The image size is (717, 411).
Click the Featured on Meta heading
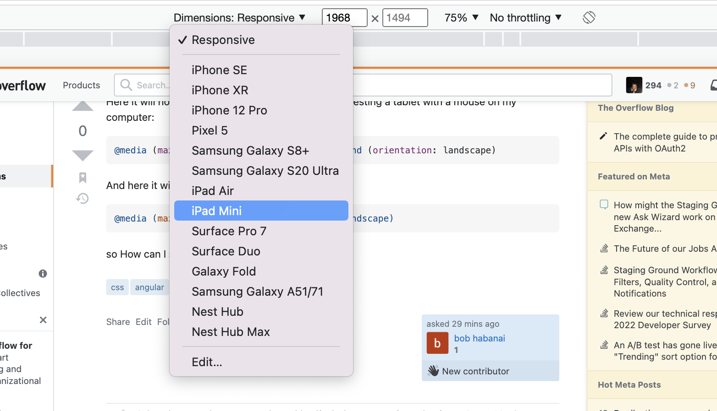[634, 177]
